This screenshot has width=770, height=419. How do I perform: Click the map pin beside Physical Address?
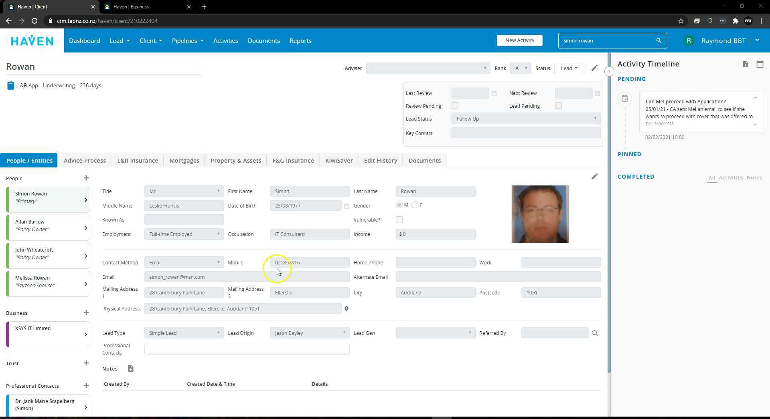pos(346,309)
